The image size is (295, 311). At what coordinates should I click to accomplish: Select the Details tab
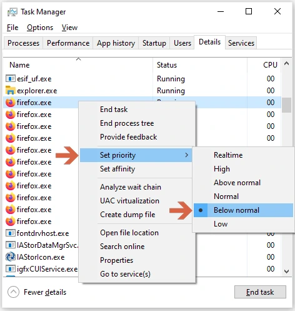coord(209,42)
